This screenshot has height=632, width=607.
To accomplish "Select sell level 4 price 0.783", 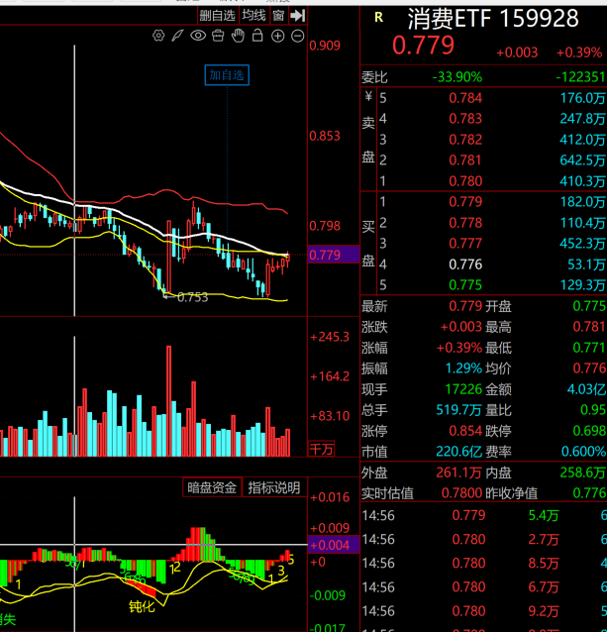I will point(465,119).
